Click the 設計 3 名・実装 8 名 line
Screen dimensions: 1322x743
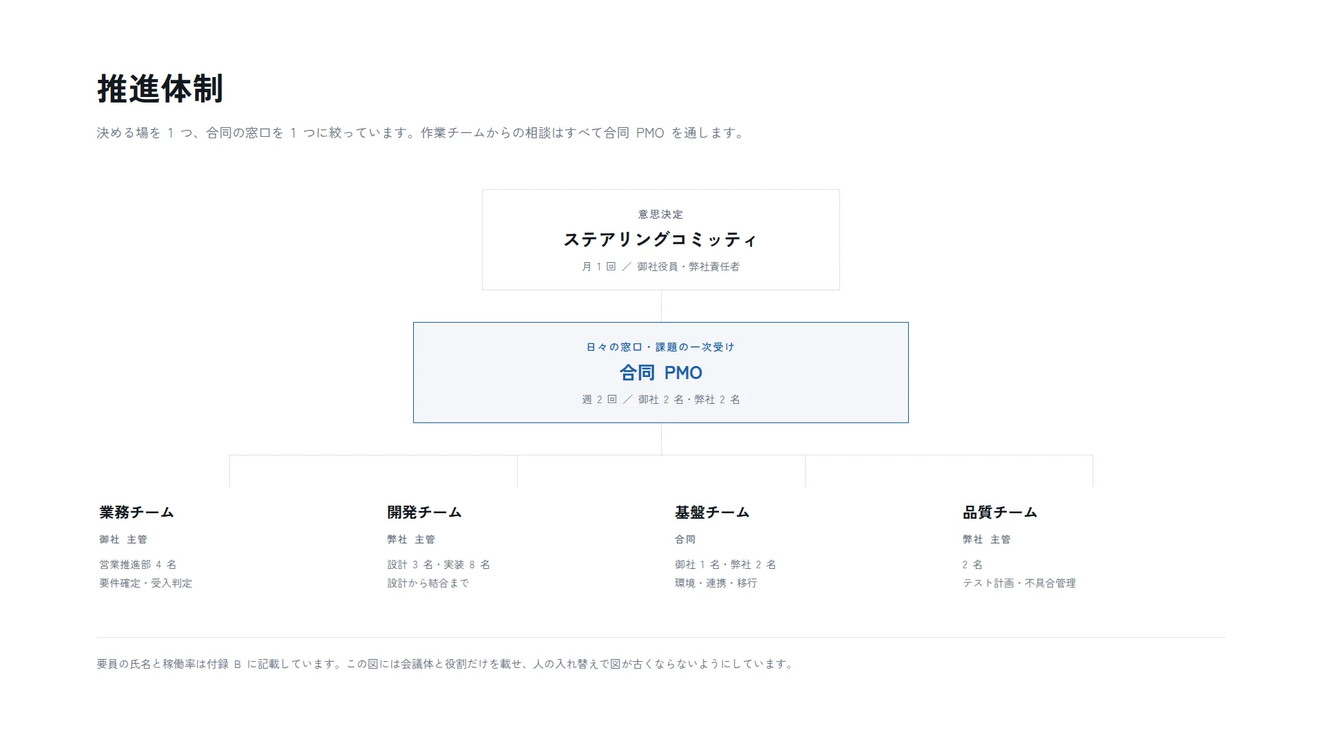[x=439, y=565]
